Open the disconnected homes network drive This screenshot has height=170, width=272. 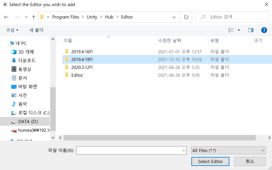[x=34, y=130]
